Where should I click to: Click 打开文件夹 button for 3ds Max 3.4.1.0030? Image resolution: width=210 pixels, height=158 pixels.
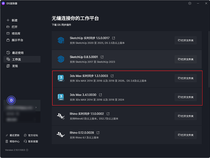[x=186, y=97]
